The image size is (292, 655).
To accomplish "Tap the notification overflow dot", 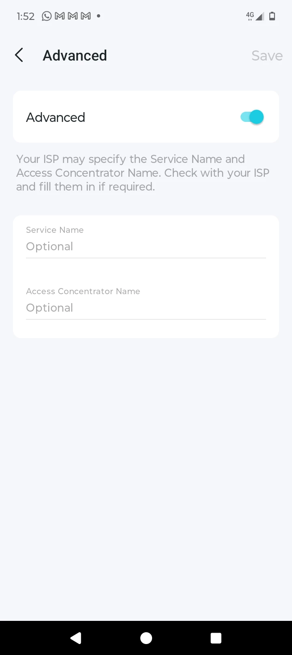I will (x=99, y=16).
